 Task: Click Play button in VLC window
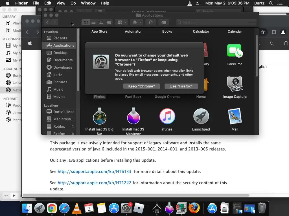[x=14, y=196]
